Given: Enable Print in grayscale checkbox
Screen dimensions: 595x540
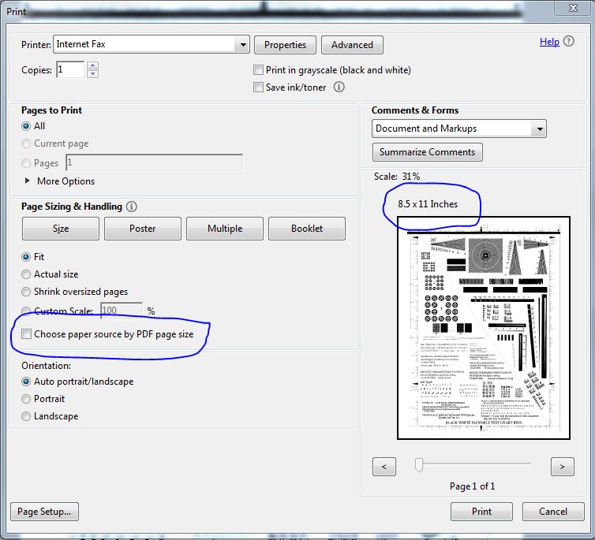Looking at the screenshot, I should click(258, 70).
